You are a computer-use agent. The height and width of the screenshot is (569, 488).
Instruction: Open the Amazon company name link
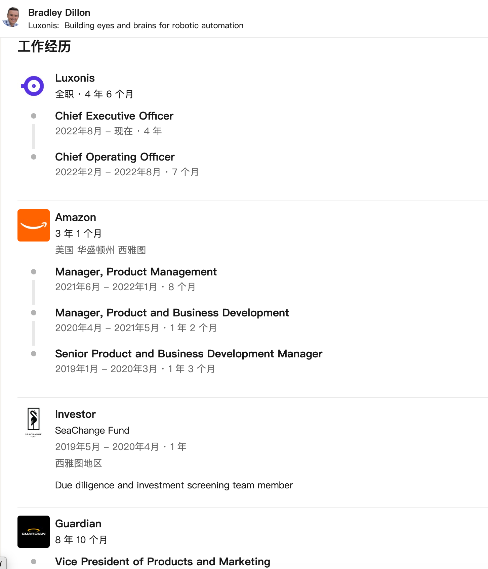pyautogui.click(x=76, y=217)
